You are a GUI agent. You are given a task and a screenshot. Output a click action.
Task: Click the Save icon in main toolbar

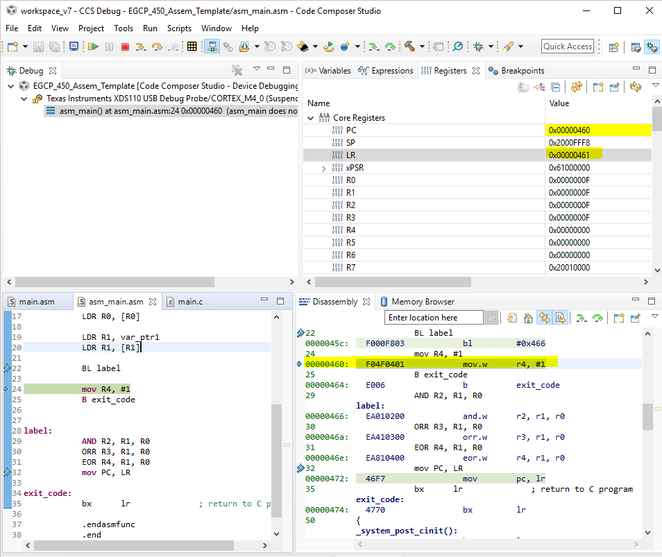click(37, 46)
